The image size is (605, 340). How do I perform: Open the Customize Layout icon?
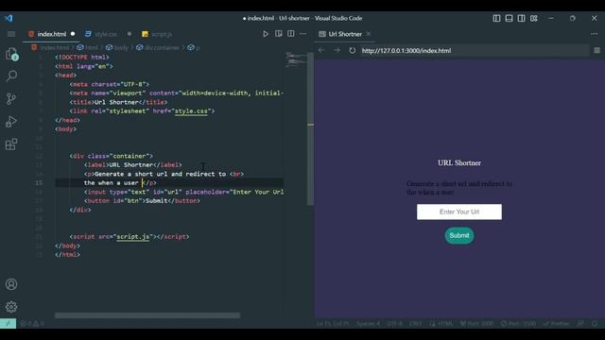pyautogui.click(x=533, y=18)
